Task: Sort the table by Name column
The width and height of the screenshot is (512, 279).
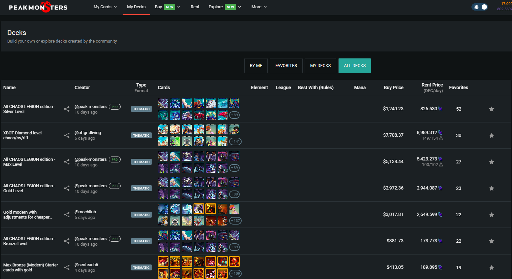Action: point(10,87)
